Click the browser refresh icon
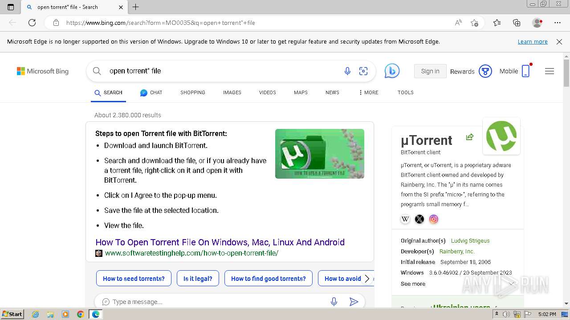 click(x=32, y=23)
